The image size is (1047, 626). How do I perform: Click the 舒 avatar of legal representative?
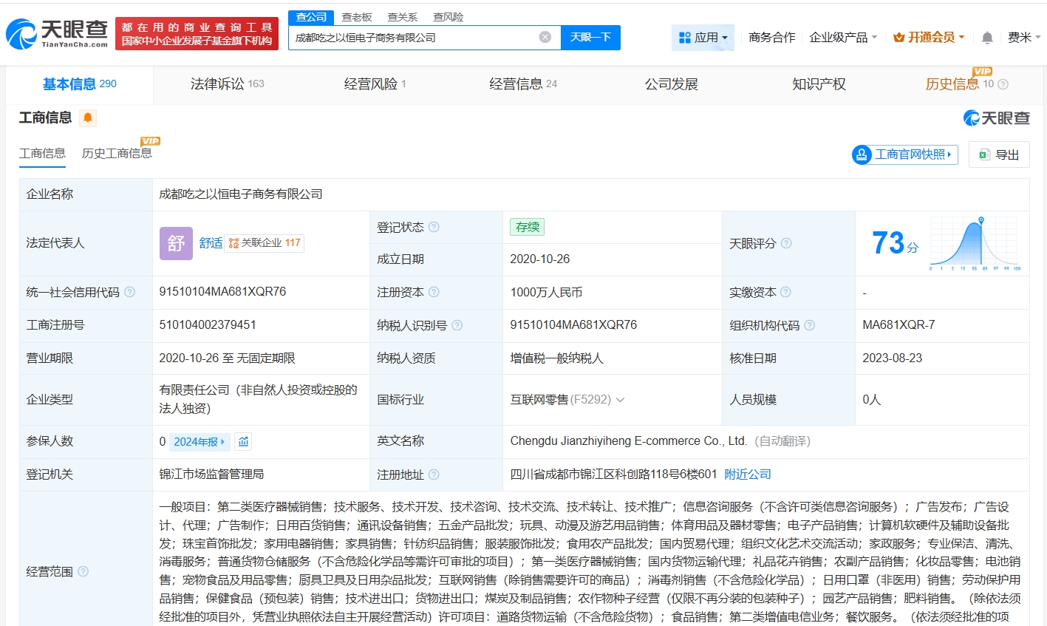(176, 243)
